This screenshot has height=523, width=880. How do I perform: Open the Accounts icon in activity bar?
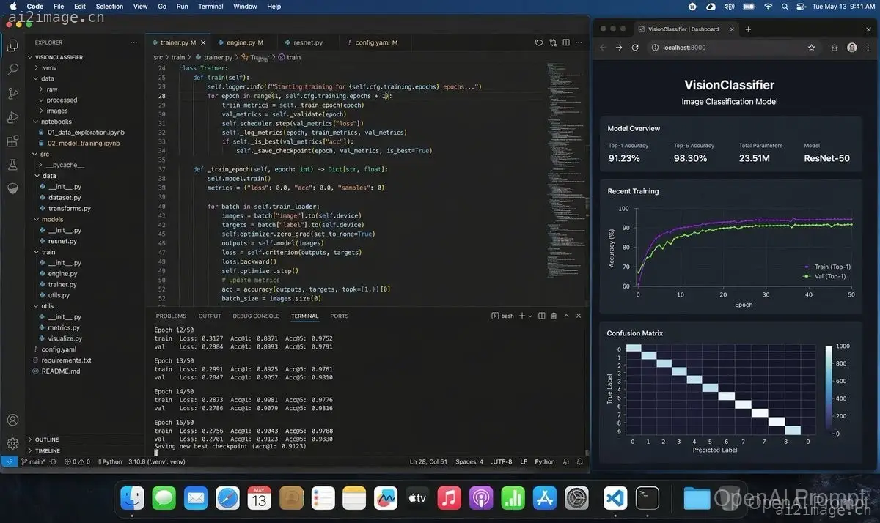12,420
